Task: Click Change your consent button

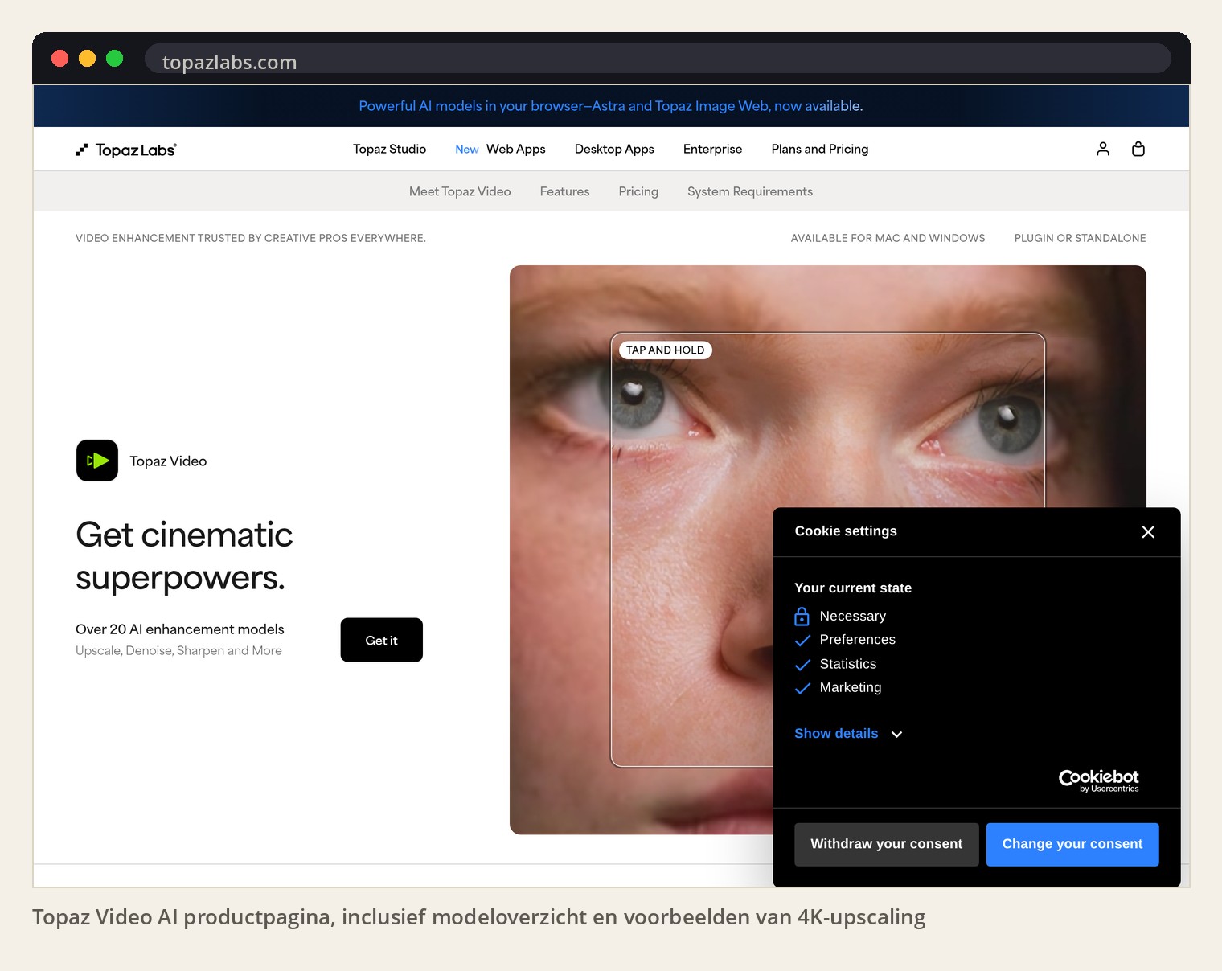Action: 1072,844
